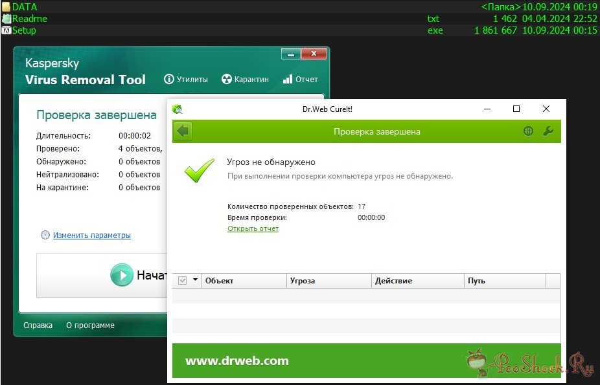Image resolution: width=600 pixels, height=385 pixels.
Task: Open О программе in Kaspersky
Action: click(90, 325)
